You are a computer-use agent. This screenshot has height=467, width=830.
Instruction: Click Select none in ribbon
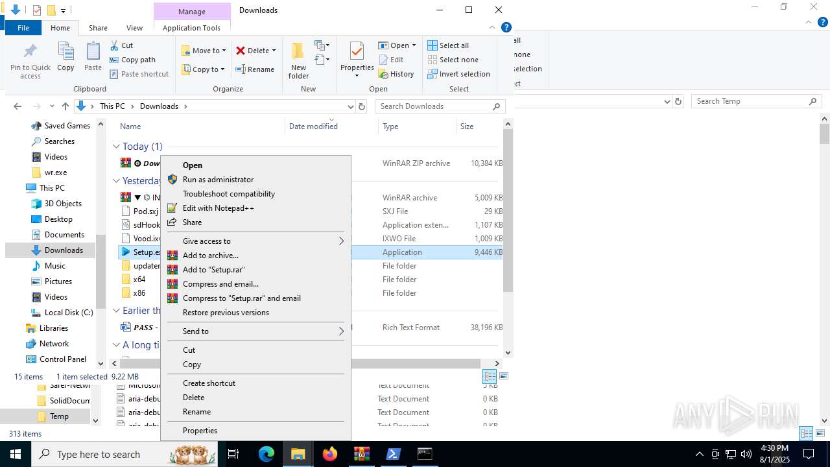453,60
